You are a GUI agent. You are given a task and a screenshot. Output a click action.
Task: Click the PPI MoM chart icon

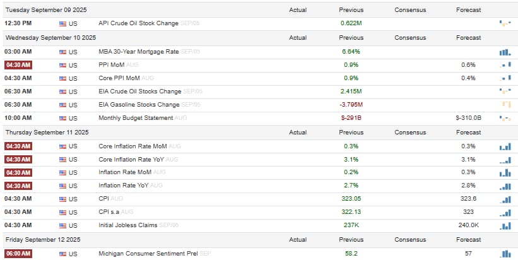click(x=505, y=65)
